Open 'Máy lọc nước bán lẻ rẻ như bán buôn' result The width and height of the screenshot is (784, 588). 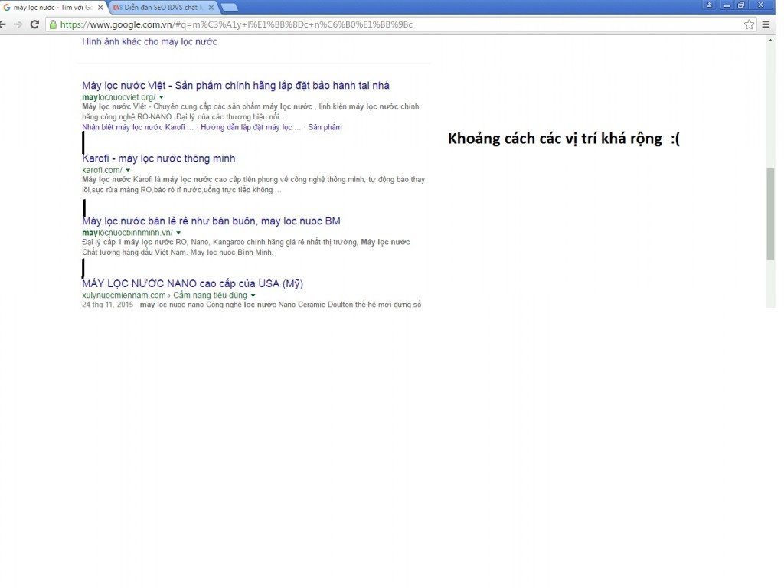point(211,221)
